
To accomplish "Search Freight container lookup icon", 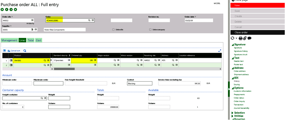I will (42, 98).
